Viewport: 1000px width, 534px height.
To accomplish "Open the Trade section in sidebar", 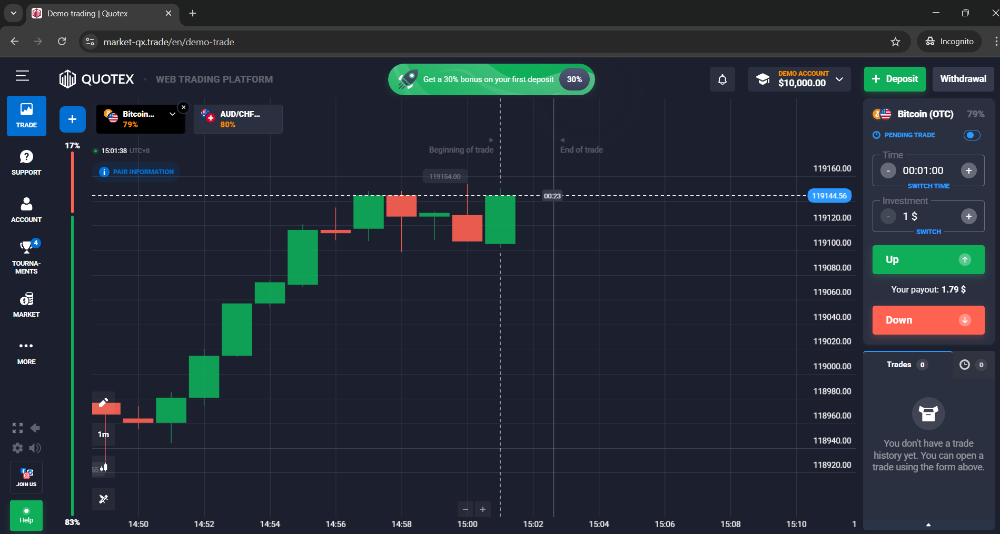I will click(26, 116).
